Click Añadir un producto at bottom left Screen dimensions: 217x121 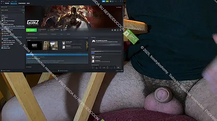point(5,71)
